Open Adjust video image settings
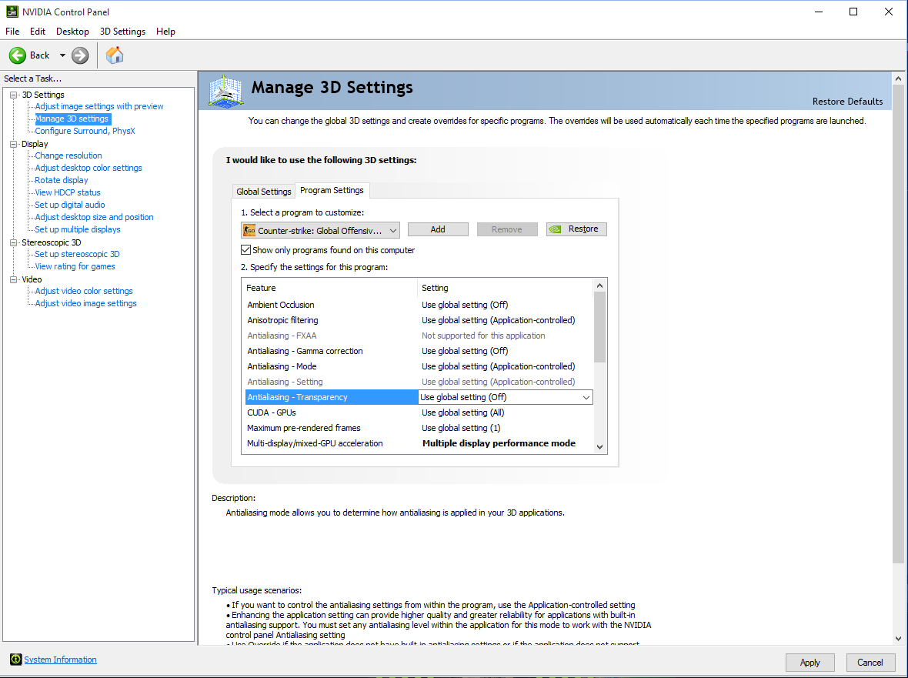The image size is (908, 678). coord(85,303)
